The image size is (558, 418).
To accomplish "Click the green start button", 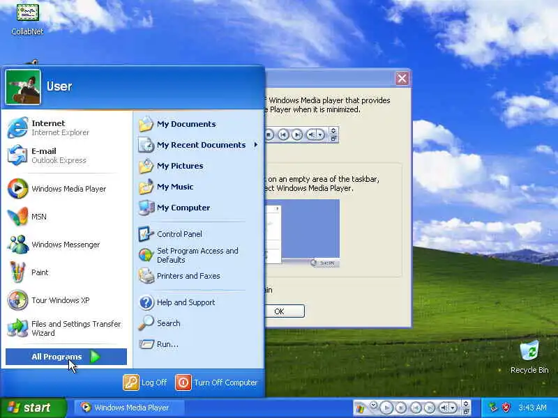I will pos(33,408).
